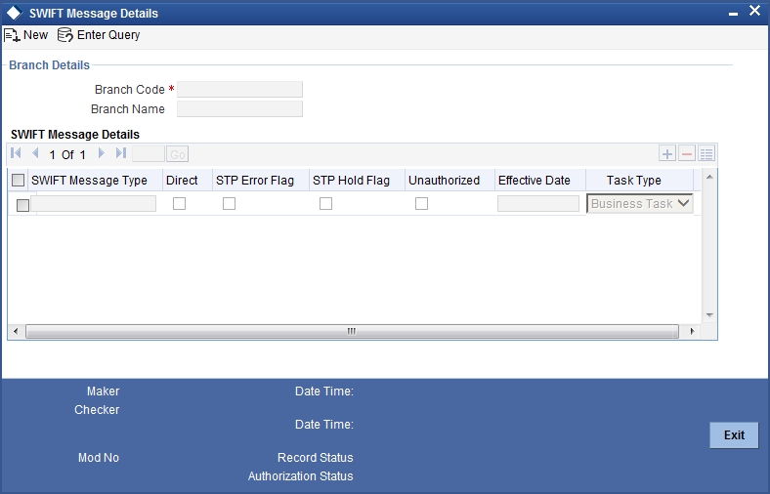Click the SWIFT Message Type column header
This screenshot has height=494, width=770.
89,180
